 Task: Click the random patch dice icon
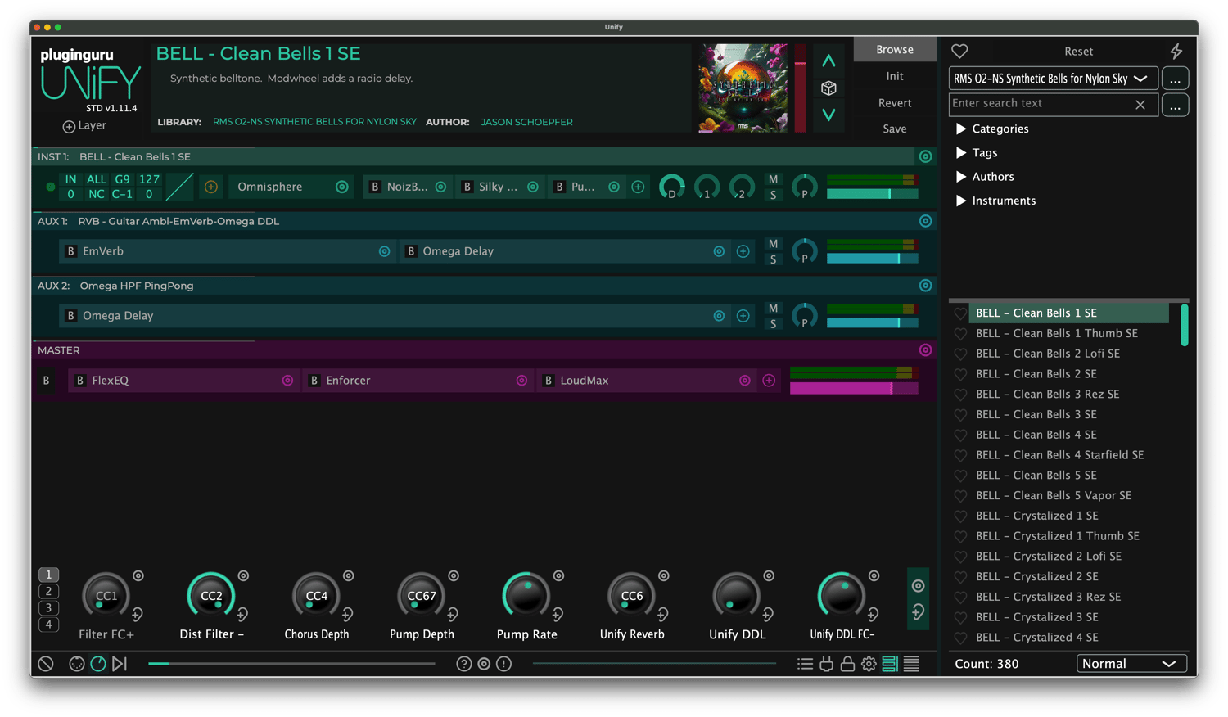pyautogui.click(x=828, y=88)
